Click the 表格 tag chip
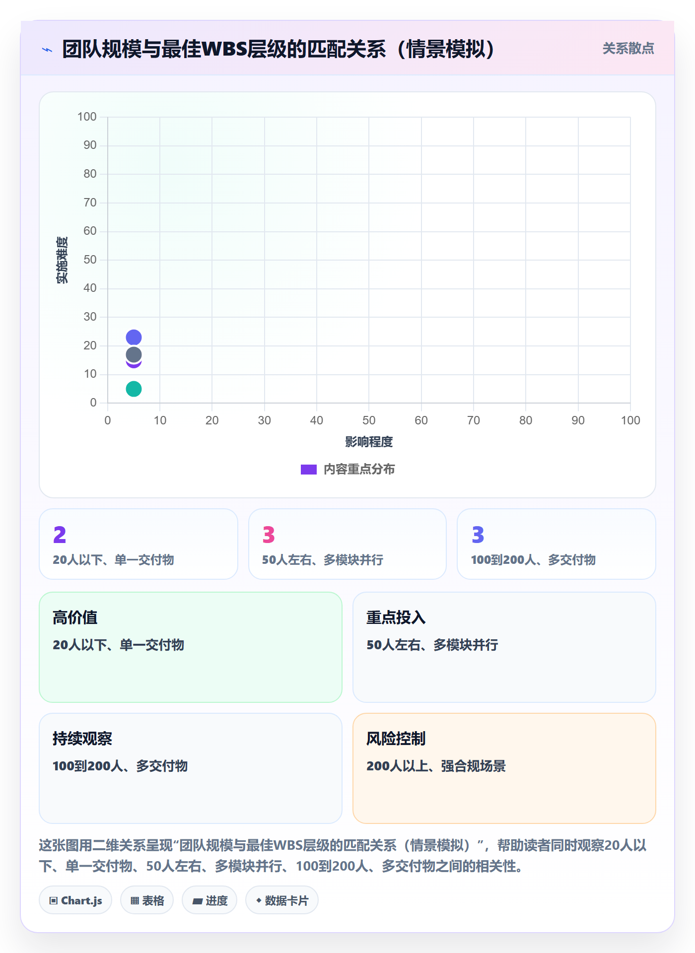This screenshot has height=953, width=695. [147, 900]
